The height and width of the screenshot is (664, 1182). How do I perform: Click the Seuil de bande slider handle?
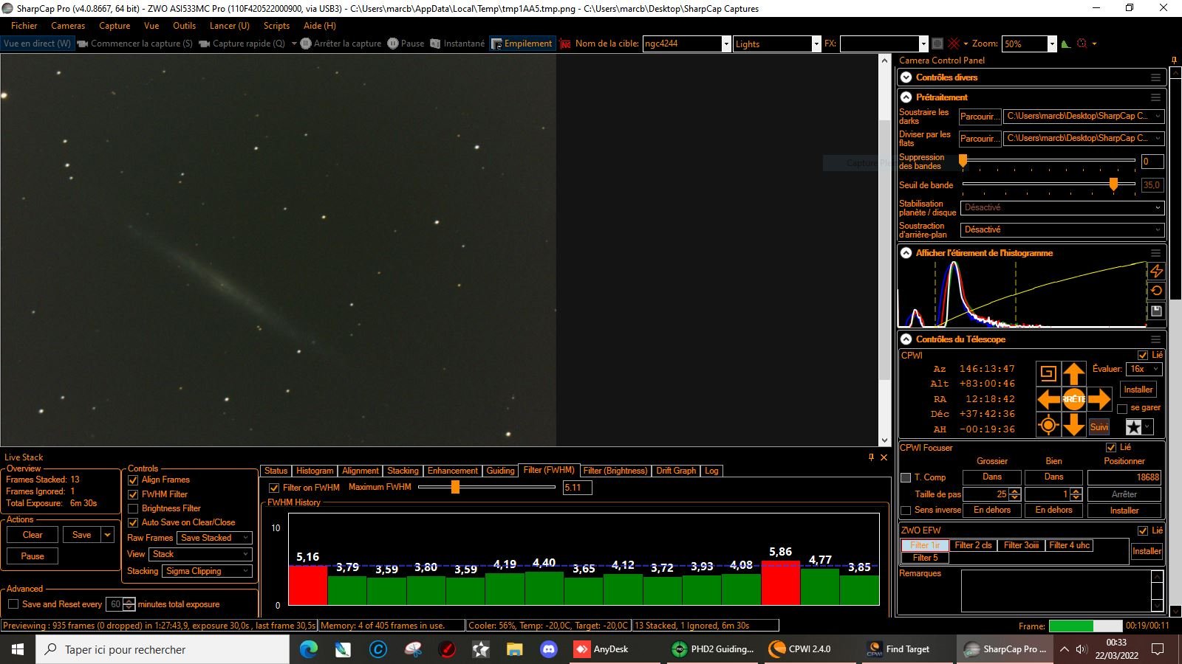pos(1113,184)
